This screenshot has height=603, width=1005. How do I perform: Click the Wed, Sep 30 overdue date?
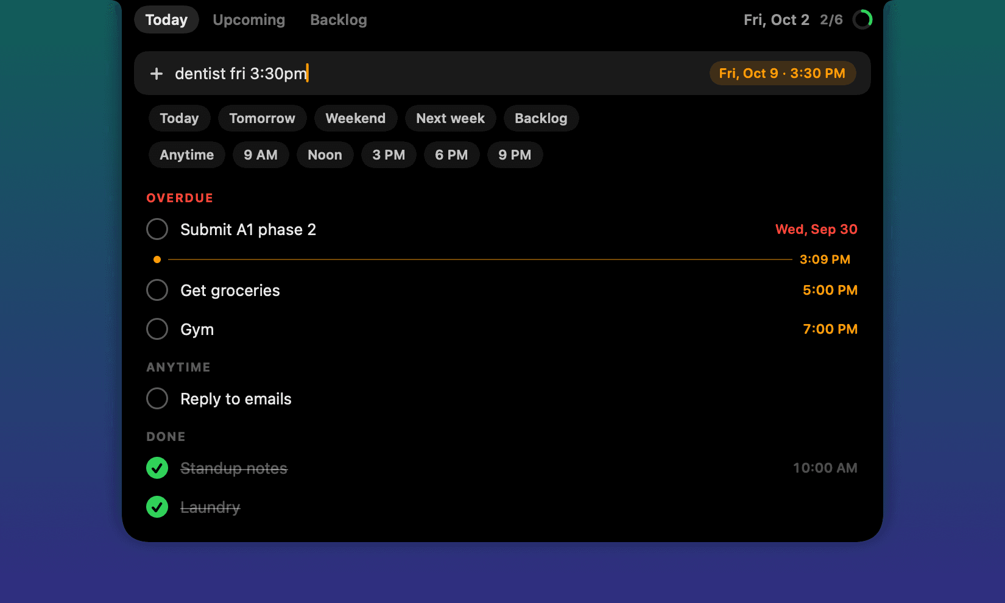click(816, 229)
